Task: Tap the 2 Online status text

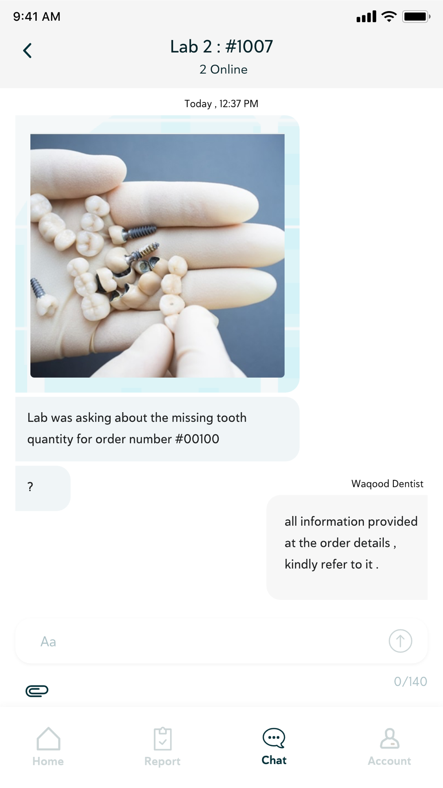Action: pyautogui.click(x=223, y=70)
